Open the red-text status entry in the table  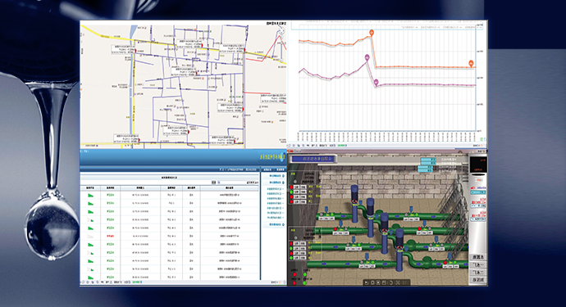click(x=111, y=237)
